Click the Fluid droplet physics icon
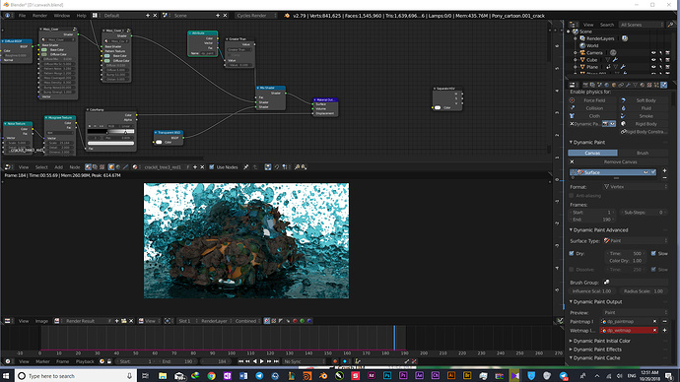This screenshot has width=680, height=382. [x=623, y=108]
